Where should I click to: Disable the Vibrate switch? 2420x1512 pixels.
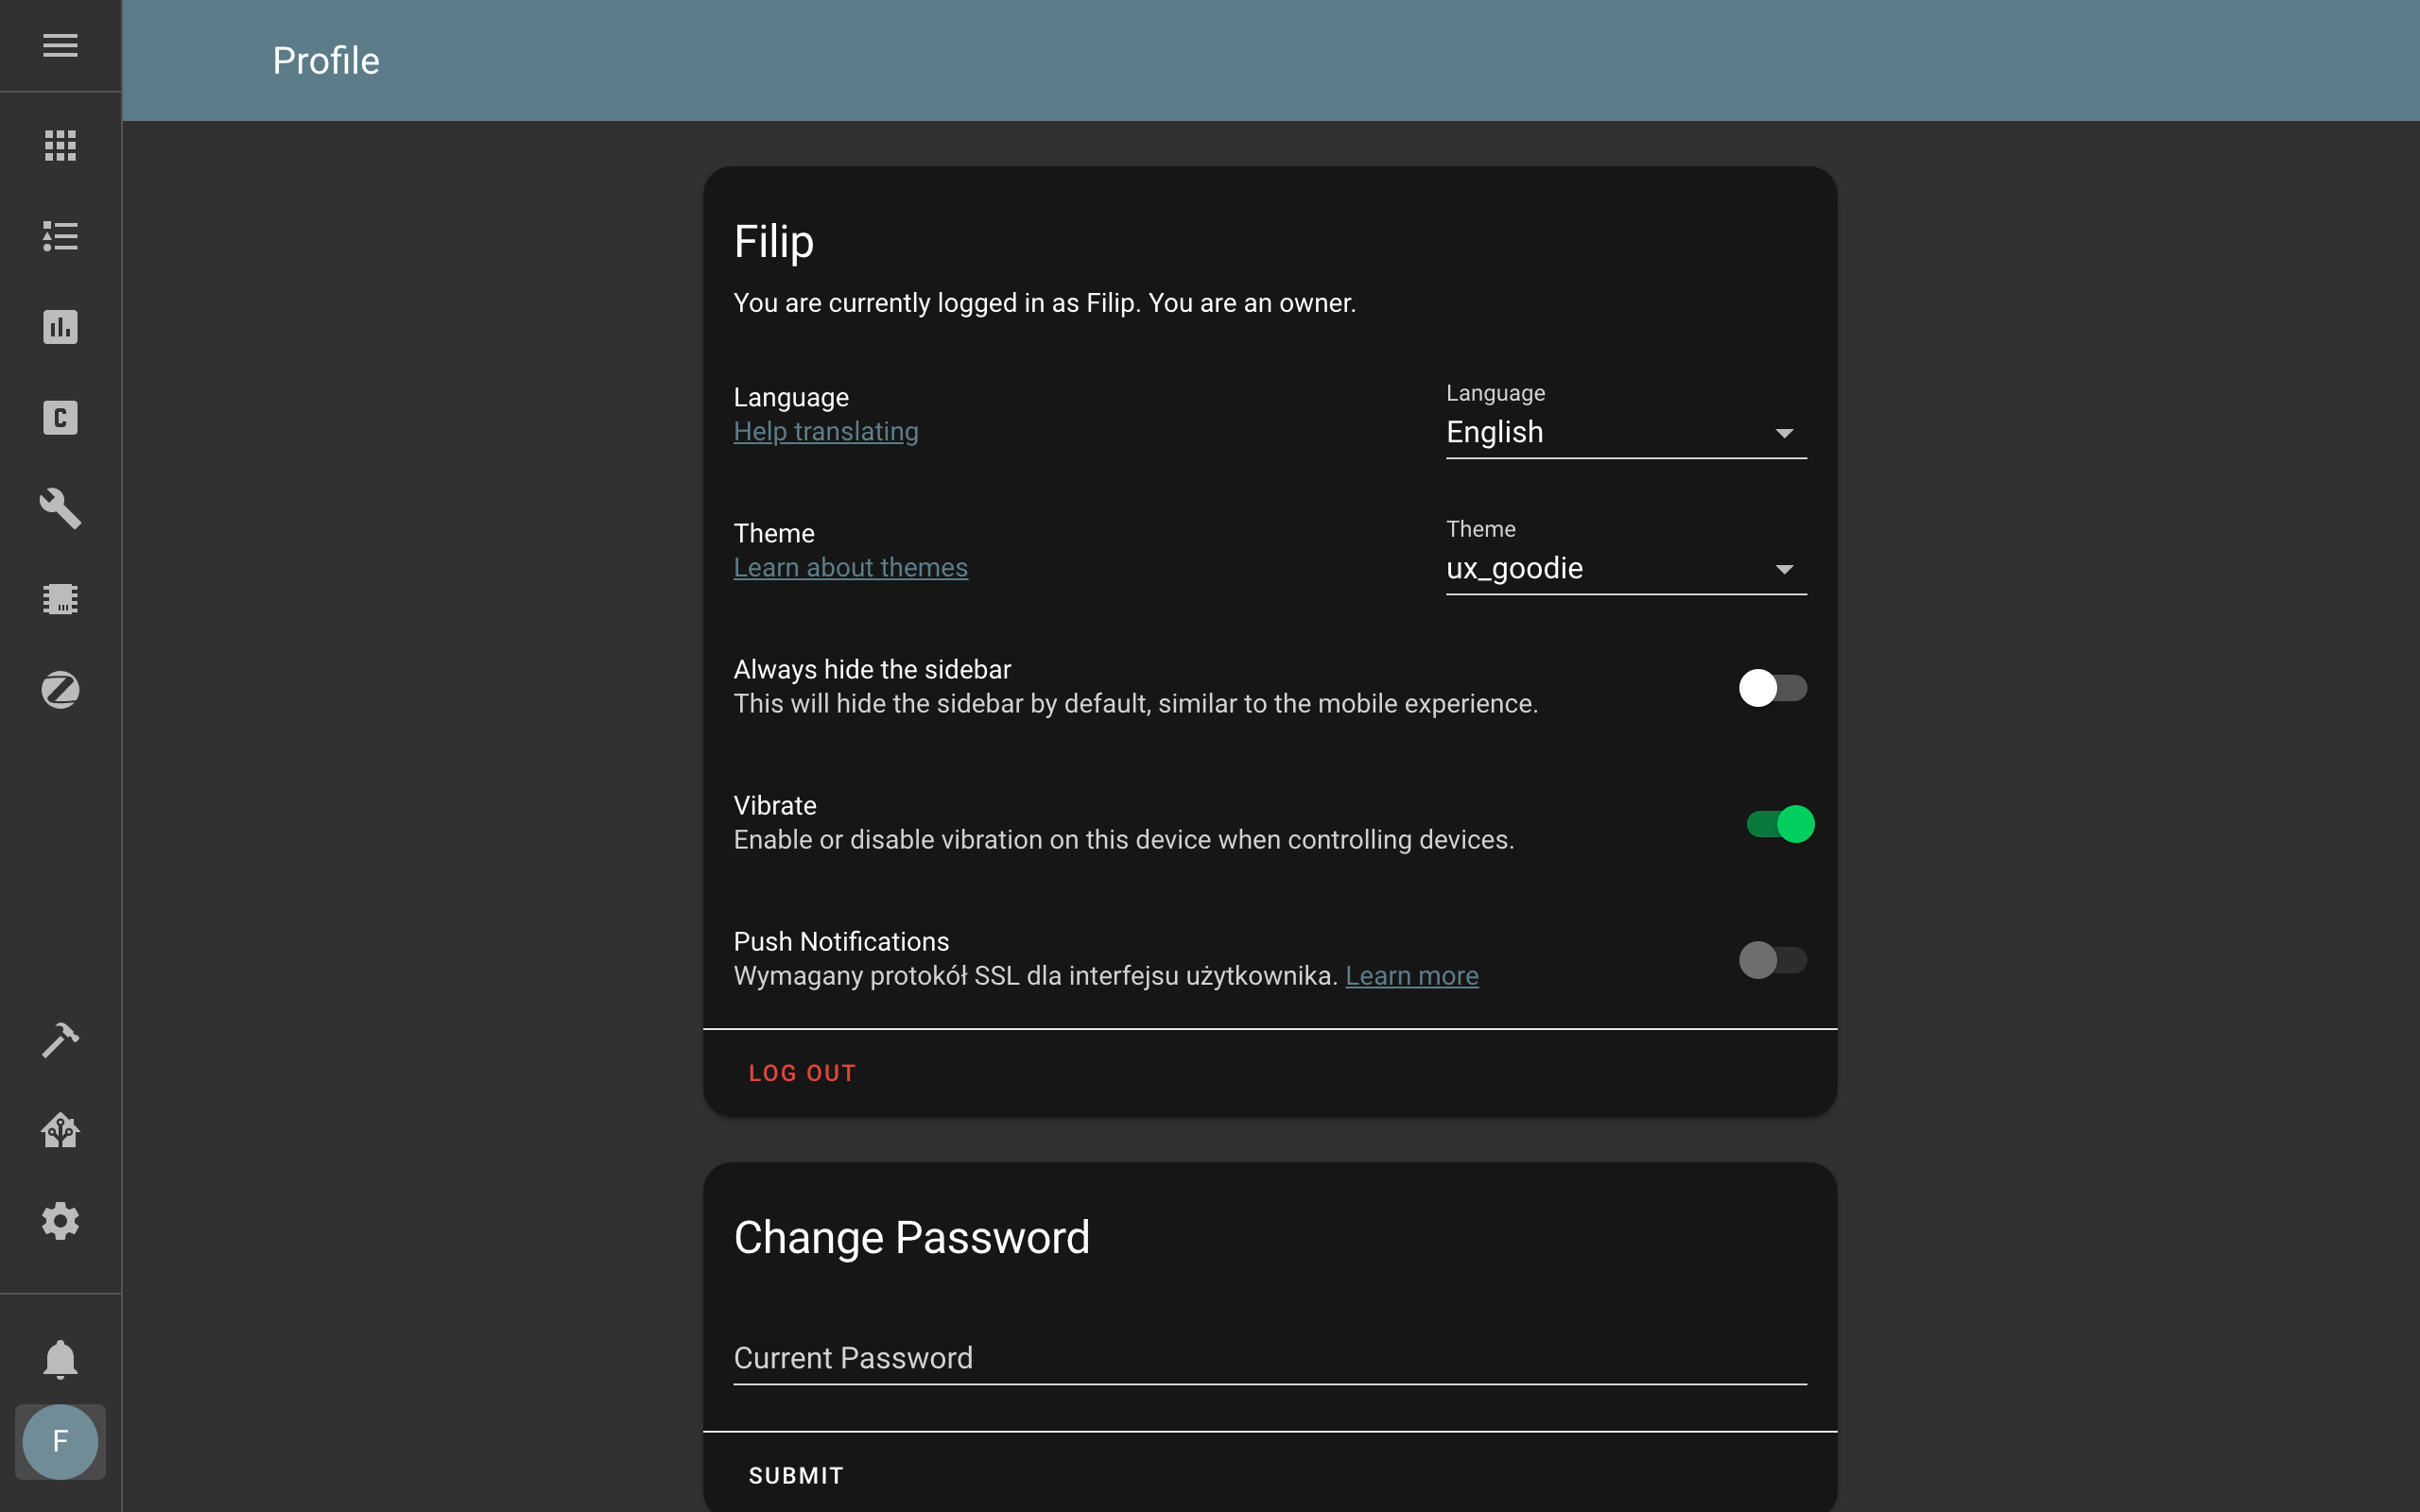pyautogui.click(x=1780, y=824)
